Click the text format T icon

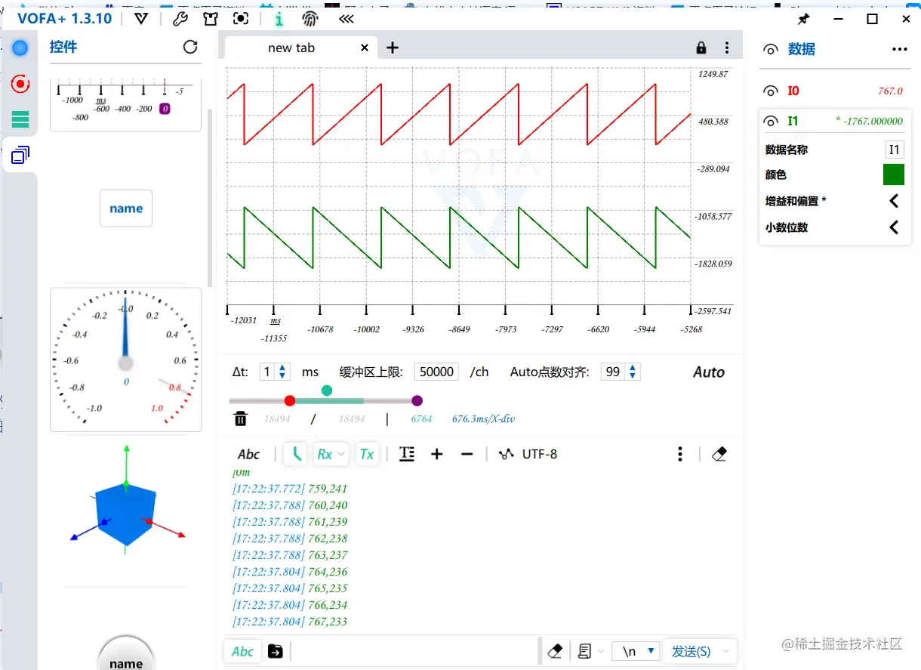click(x=407, y=454)
